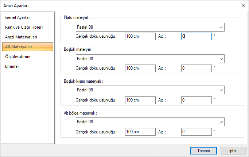Viewport: 249px width, 157px height.
Task: Click Plato materyali texture length field
Action: click(x=140, y=36)
